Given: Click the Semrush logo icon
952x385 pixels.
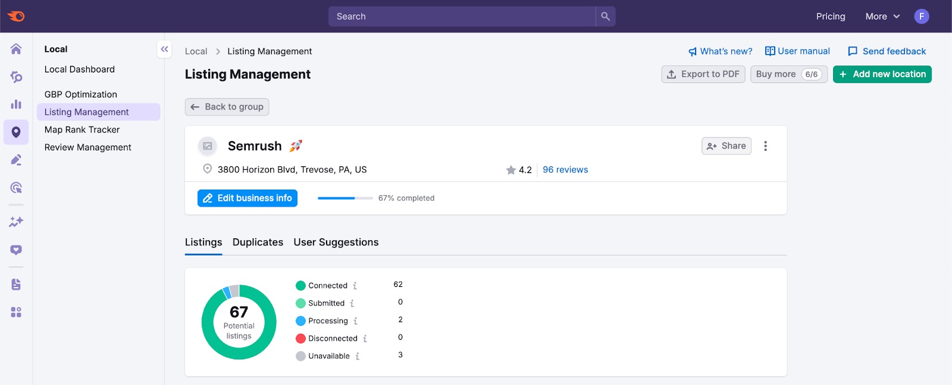Looking at the screenshot, I should click(x=16, y=16).
